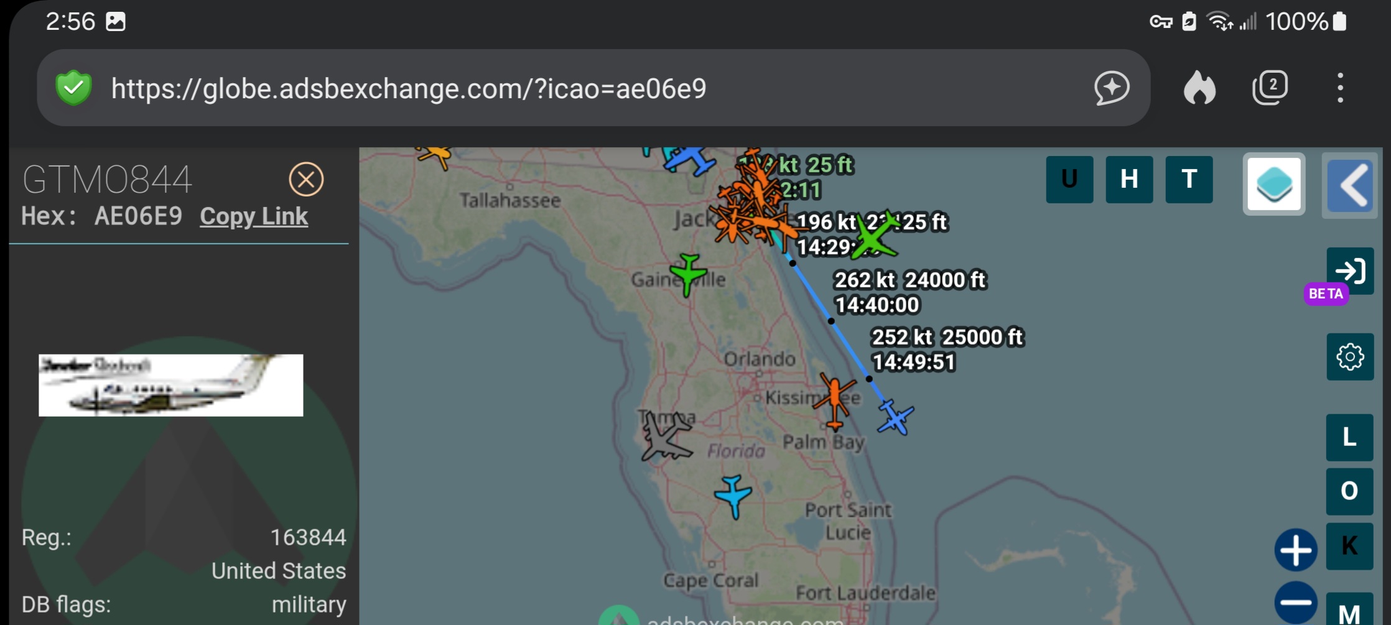Image resolution: width=1391 pixels, height=625 pixels.
Task: Open the aircraft photo thumbnail
Action: point(171,386)
